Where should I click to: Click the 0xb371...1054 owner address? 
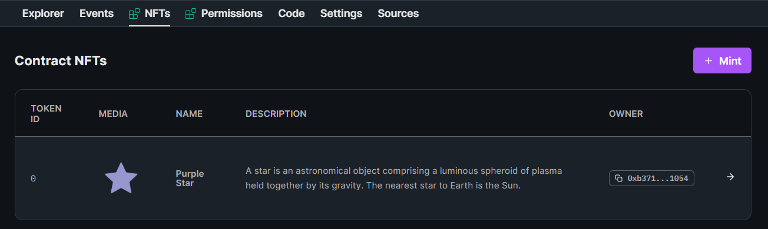coord(658,178)
